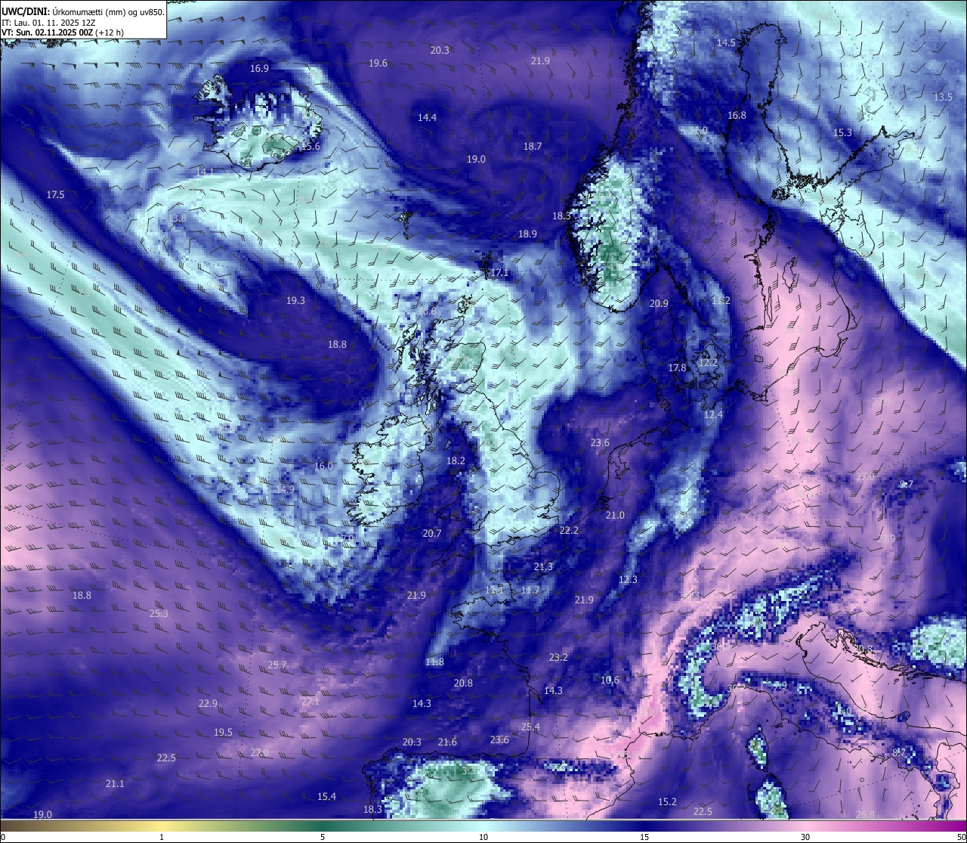Click the 18.7 value on the map
This screenshot has width=967, height=843.
click(x=533, y=146)
